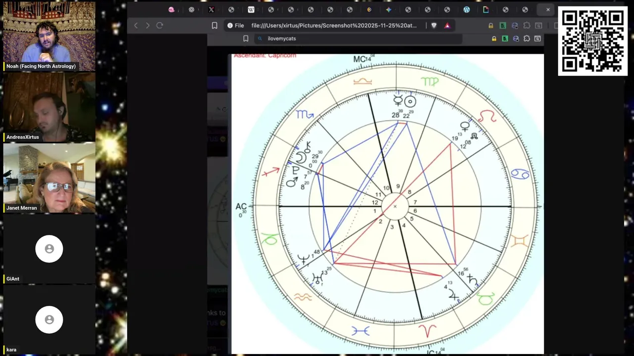Click green extension icon in ilovemycats row

click(x=505, y=39)
